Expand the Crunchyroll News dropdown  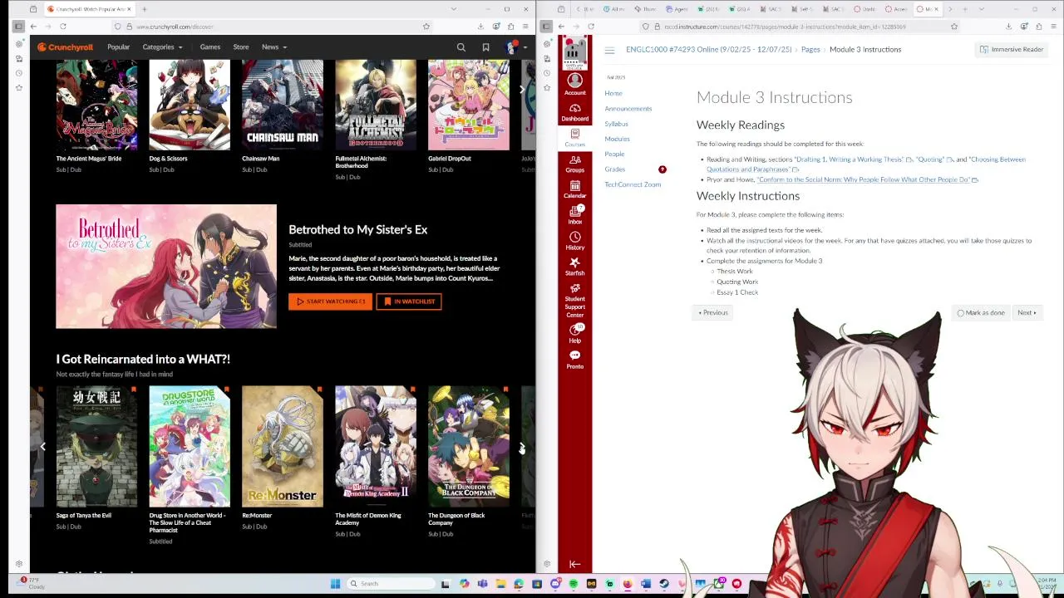pos(273,47)
